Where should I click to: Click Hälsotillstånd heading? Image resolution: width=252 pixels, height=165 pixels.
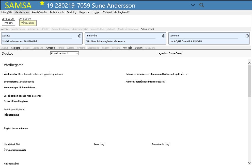(x=11, y=163)
